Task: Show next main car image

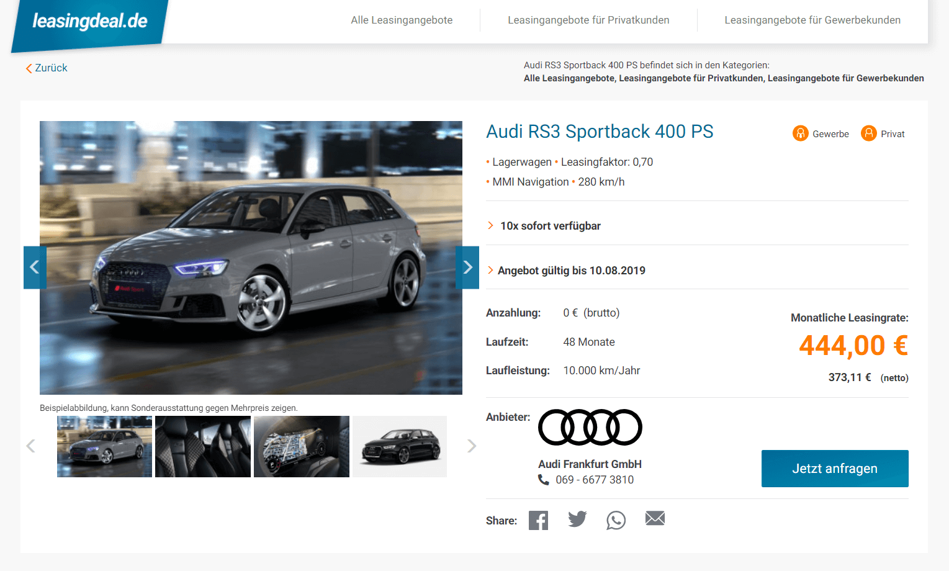Action: point(467,268)
